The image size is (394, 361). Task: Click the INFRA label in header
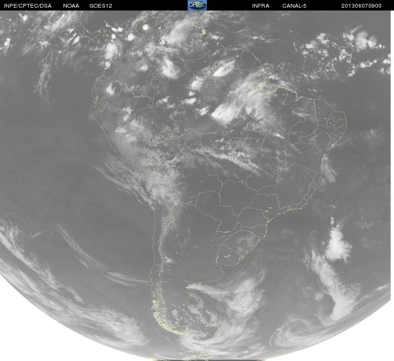261,6
